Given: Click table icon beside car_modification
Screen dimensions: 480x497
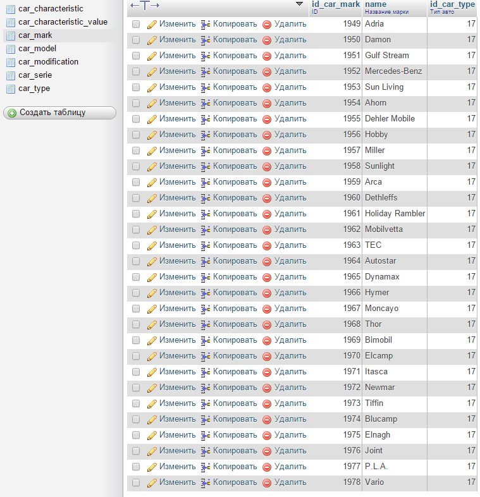Looking at the screenshot, I should pyautogui.click(x=11, y=63).
